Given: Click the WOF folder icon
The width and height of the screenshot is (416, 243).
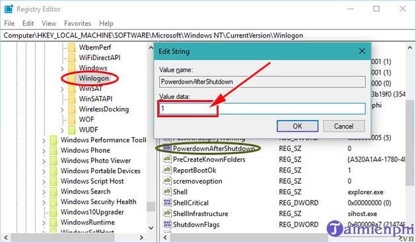Looking at the screenshot, I should click(71, 119).
